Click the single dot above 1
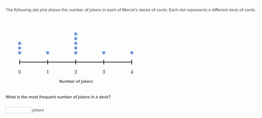 point(47,53)
